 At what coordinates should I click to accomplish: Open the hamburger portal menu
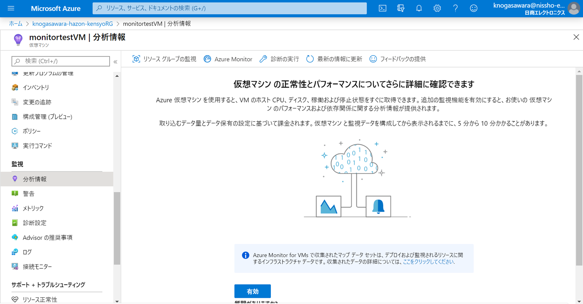11,8
